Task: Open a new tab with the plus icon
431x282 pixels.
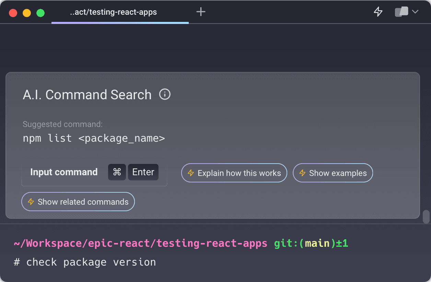Action: (201, 12)
